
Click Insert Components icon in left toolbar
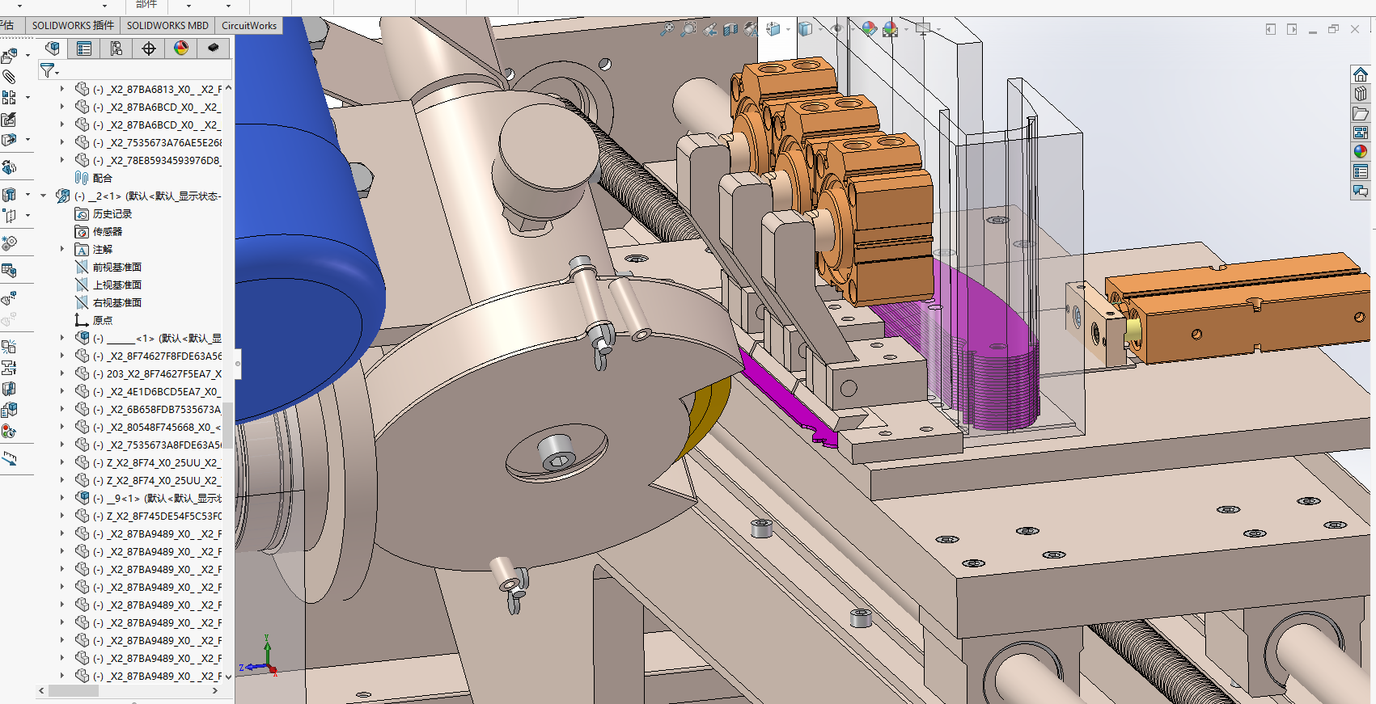(x=9, y=56)
